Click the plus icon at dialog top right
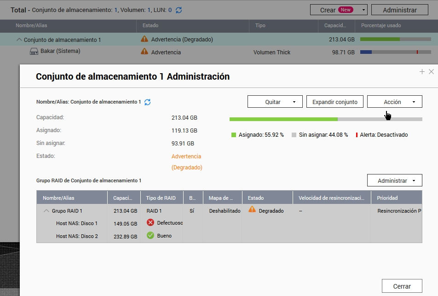 click(x=422, y=72)
